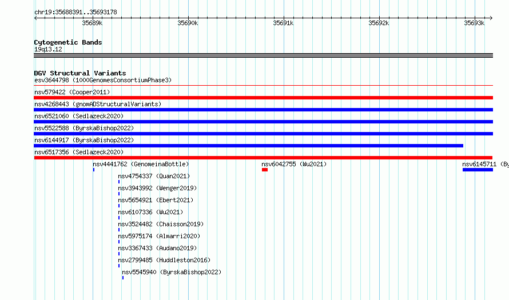This screenshot has width=509, height=300.
Task: Click the 35689k ruler label
Action: click(92, 23)
